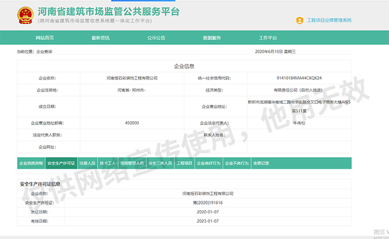The image size is (389, 239).
Task: Click the national emblem logo
Action: tap(24, 15)
